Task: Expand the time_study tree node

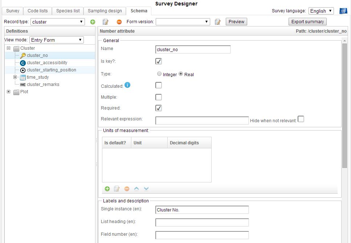Action: 15,77
